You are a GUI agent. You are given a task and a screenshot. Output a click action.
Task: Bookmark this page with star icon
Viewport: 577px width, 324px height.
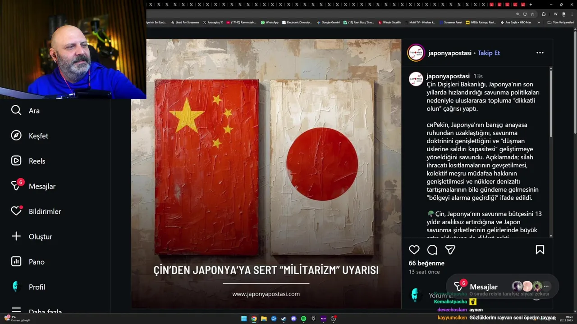pos(532,14)
